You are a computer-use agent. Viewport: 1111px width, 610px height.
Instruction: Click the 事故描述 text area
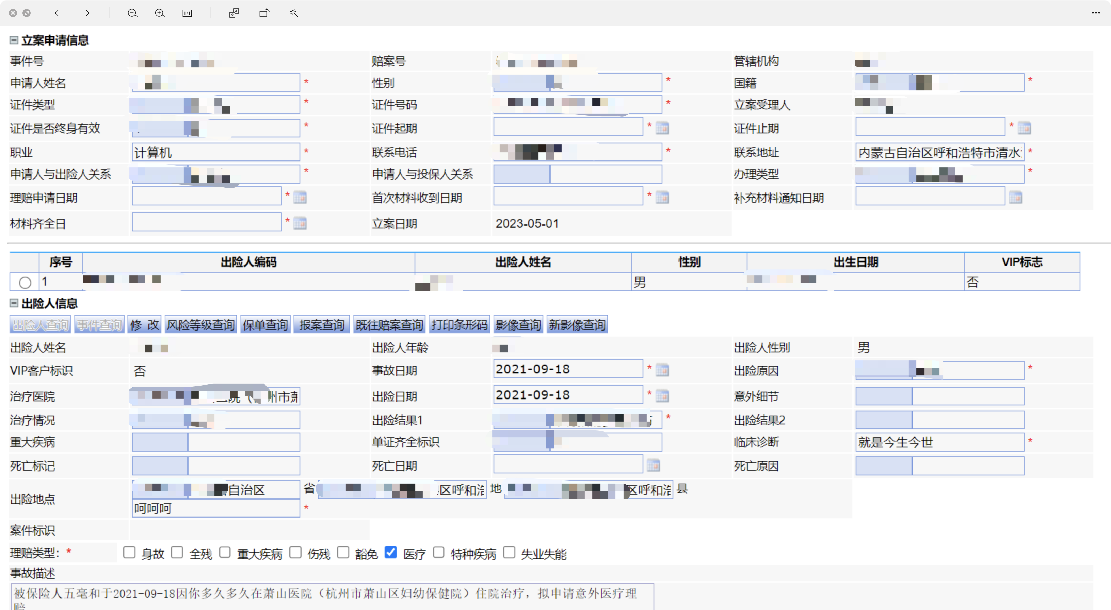[x=332, y=597]
